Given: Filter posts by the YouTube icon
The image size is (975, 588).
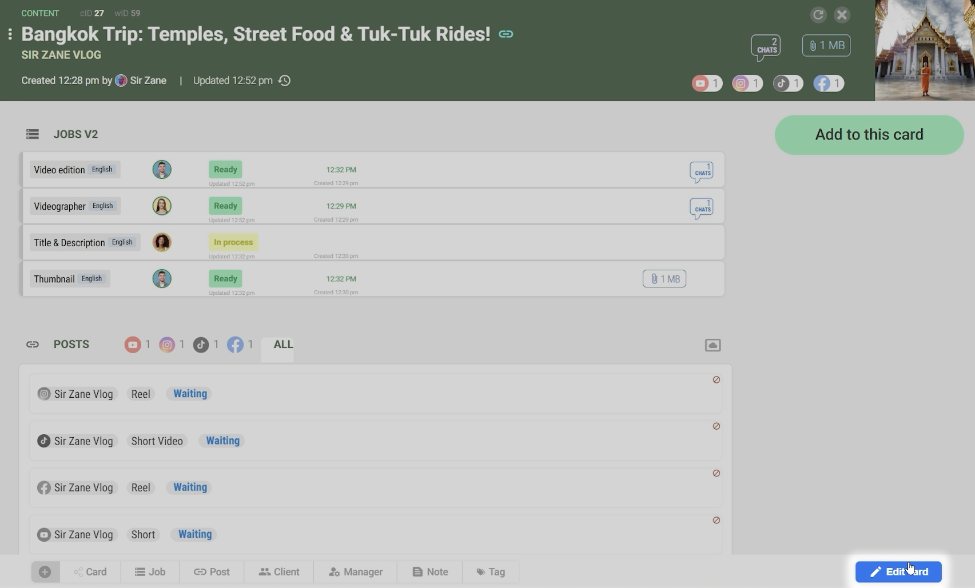Looking at the screenshot, I should tap(133, 345).
